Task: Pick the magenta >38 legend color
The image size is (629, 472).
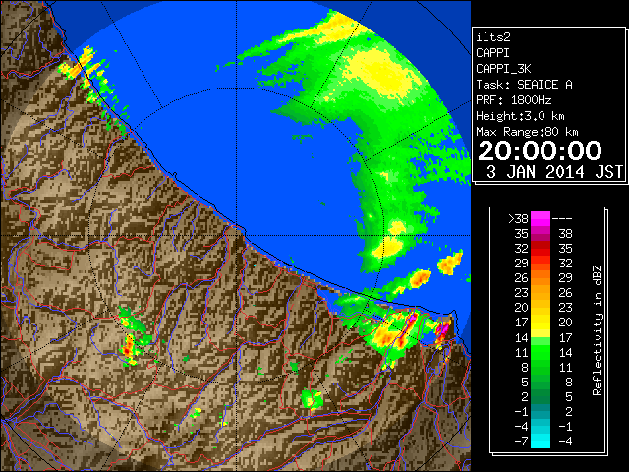Action: coord(541,218)
